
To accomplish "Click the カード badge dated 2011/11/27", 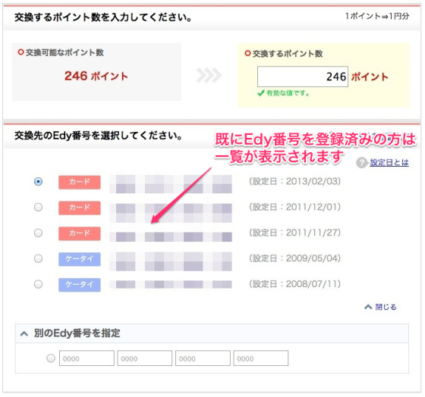I will (x=80, y=233).
